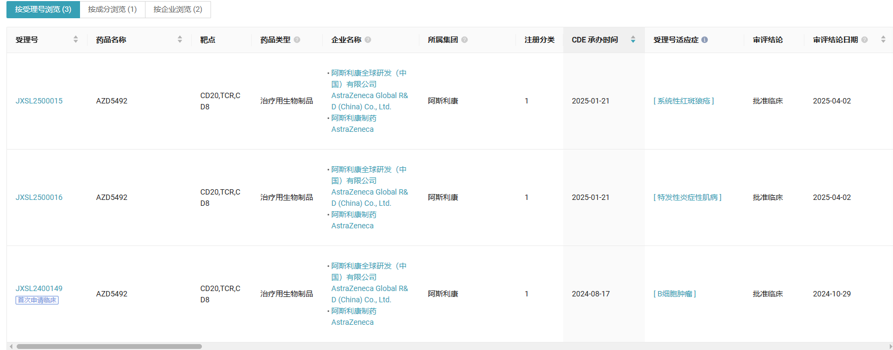Click 审评结论 column header
Image resolution: width=893 pixels, height=350 pixels.
point(768,40)
